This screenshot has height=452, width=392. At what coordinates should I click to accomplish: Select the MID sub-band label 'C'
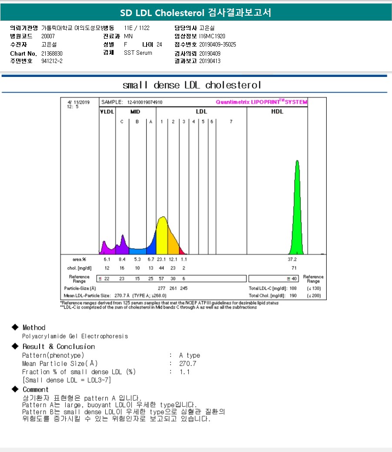click(x=122, y=122)
